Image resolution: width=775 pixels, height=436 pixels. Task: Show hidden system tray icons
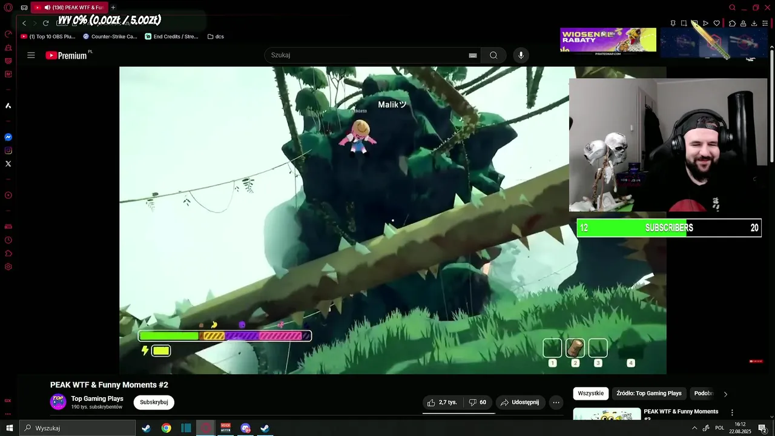[x=694, y=428]
